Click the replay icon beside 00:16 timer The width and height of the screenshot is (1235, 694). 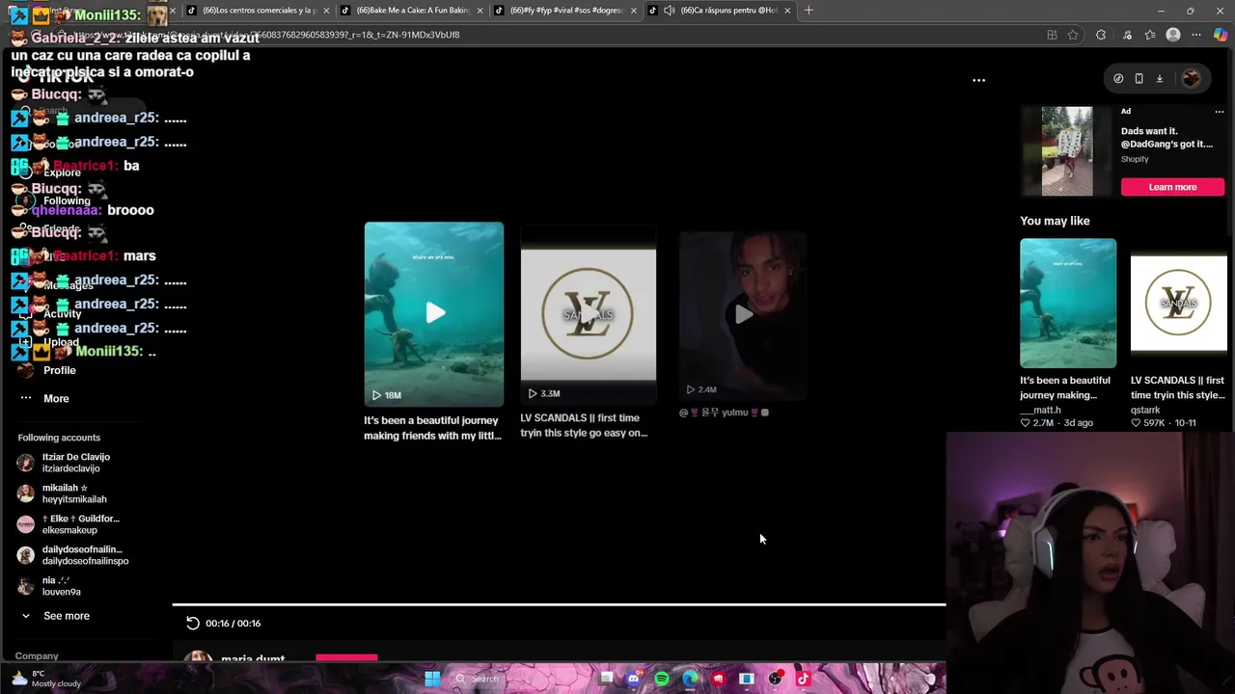(x=193, y=623)
